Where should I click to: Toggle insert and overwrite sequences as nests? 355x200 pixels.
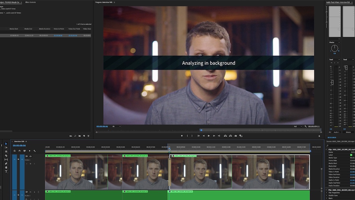tap(15, 151)
